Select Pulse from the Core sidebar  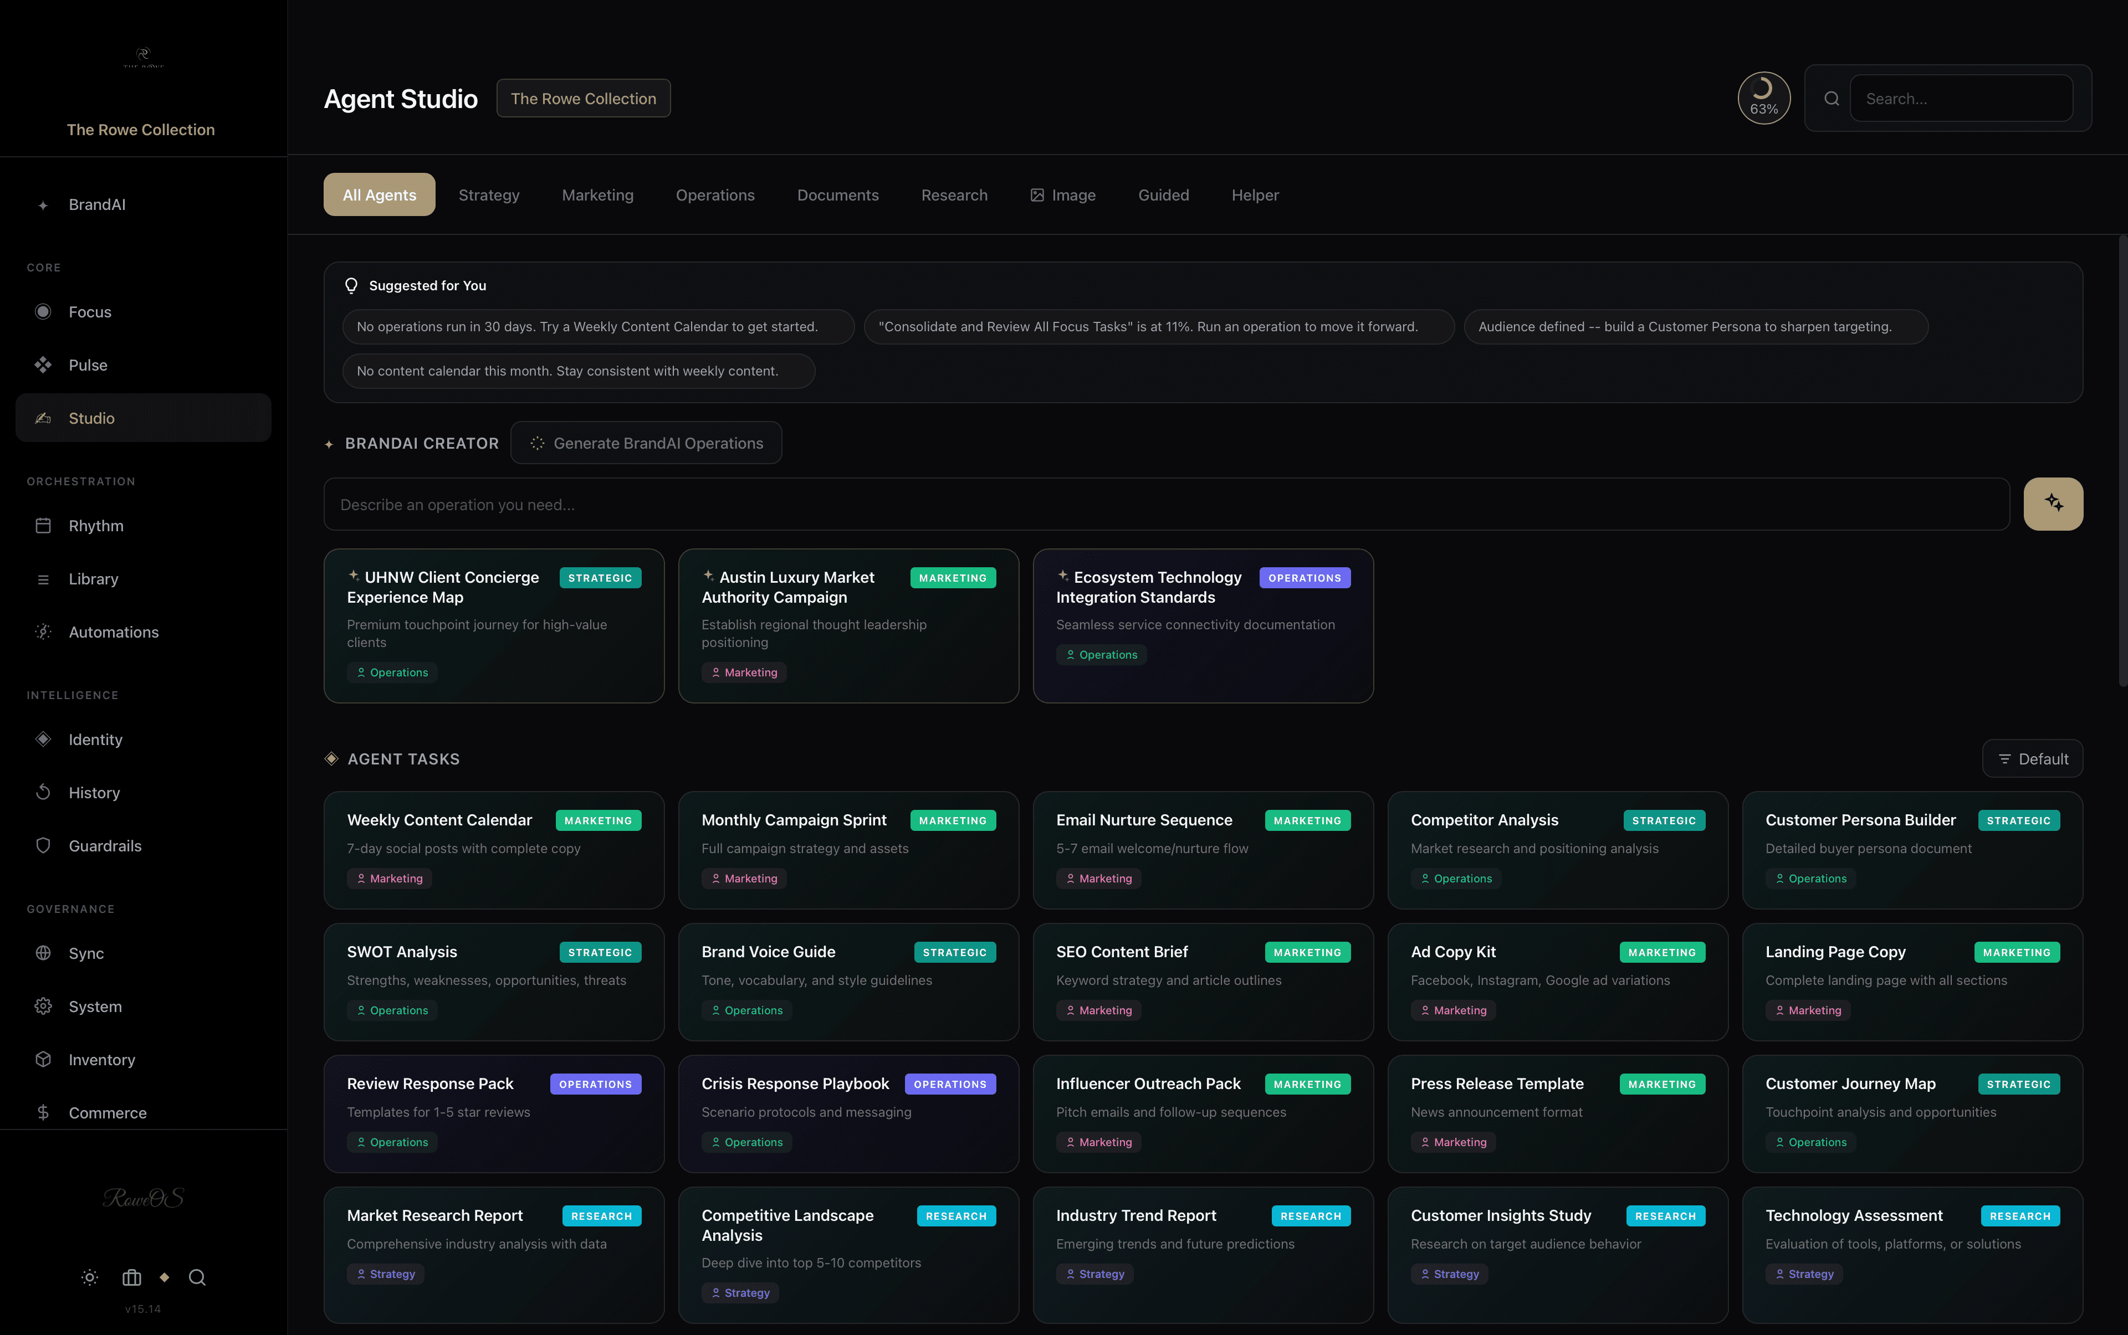coord(88,364)
